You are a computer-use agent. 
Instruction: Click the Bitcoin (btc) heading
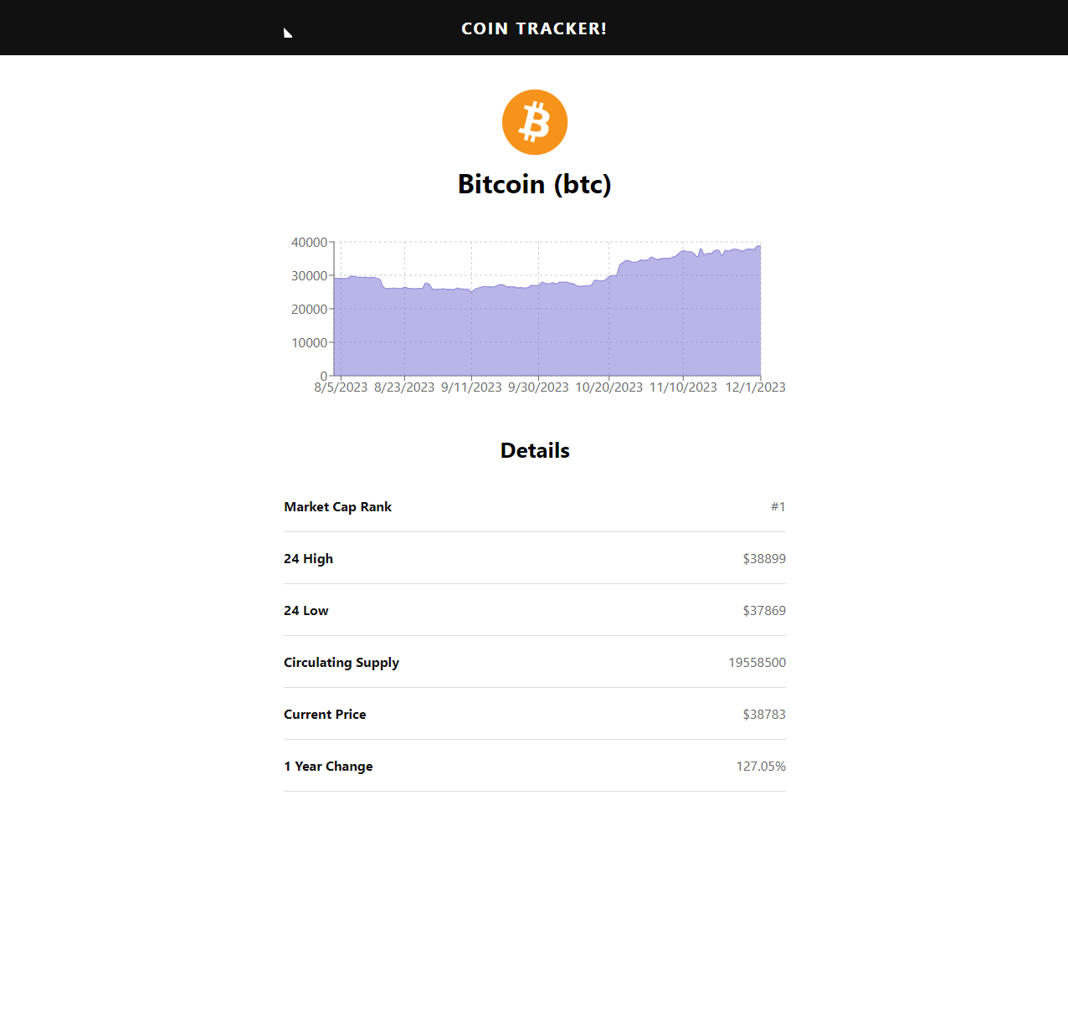click(534, 184)
